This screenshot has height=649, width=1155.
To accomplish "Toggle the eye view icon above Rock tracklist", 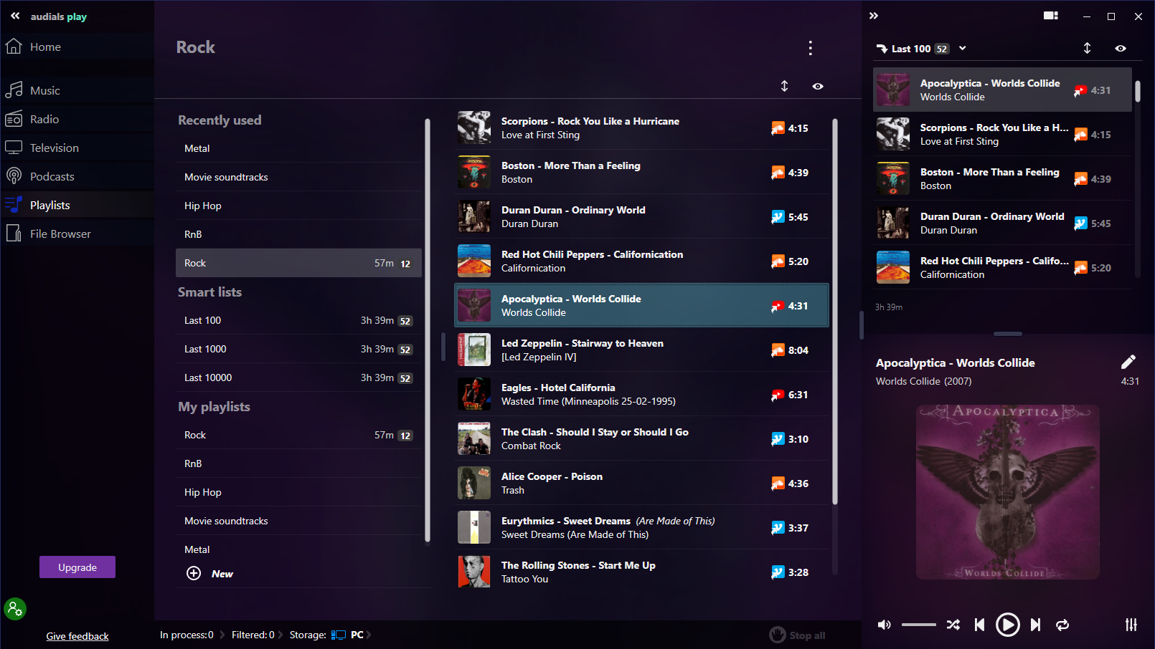I will click(x=818, y=86).
